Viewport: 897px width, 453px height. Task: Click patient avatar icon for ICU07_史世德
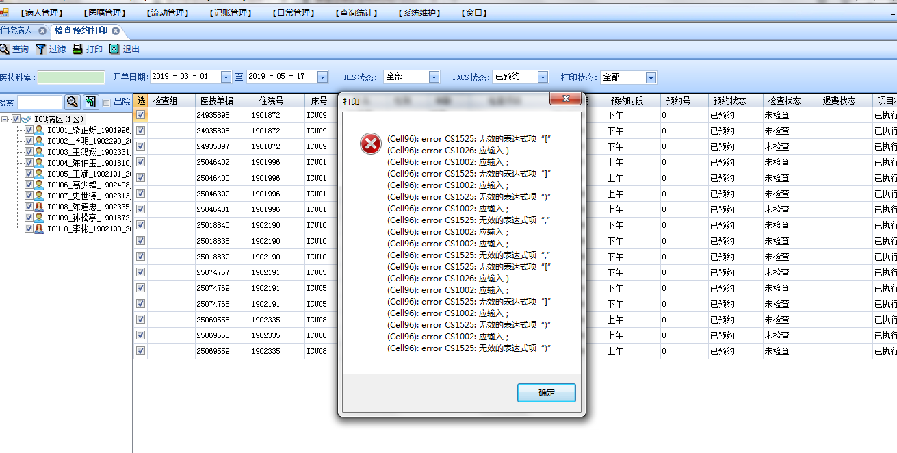point(40,196)
